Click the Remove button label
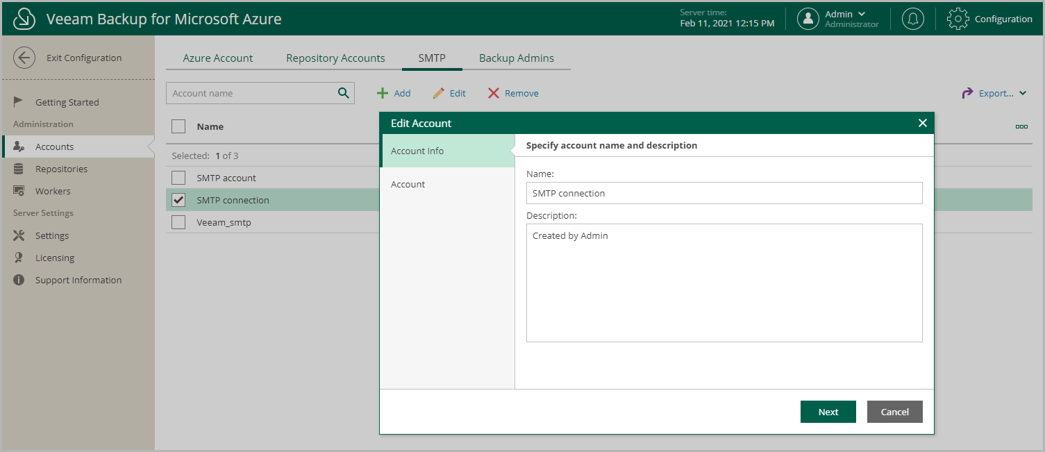Image resolution: width=1045 pixels, height=452 pixels. [x=521, y=93]
